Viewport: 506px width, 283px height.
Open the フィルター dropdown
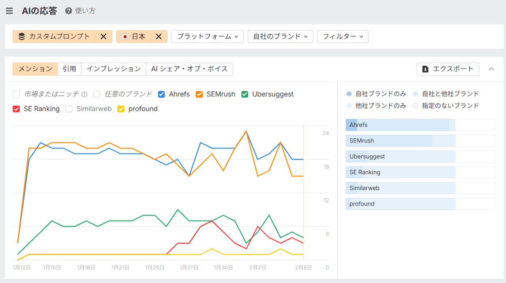tap(342, 37)
